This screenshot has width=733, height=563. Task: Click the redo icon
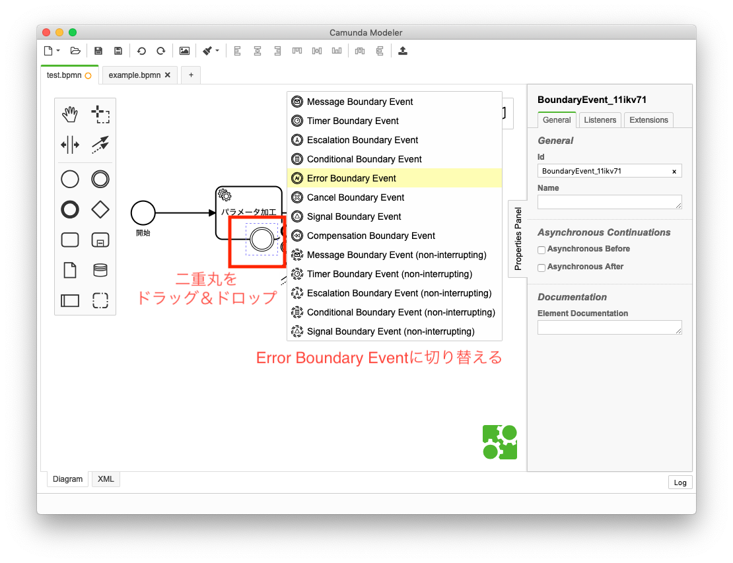[x=161, y=50]
